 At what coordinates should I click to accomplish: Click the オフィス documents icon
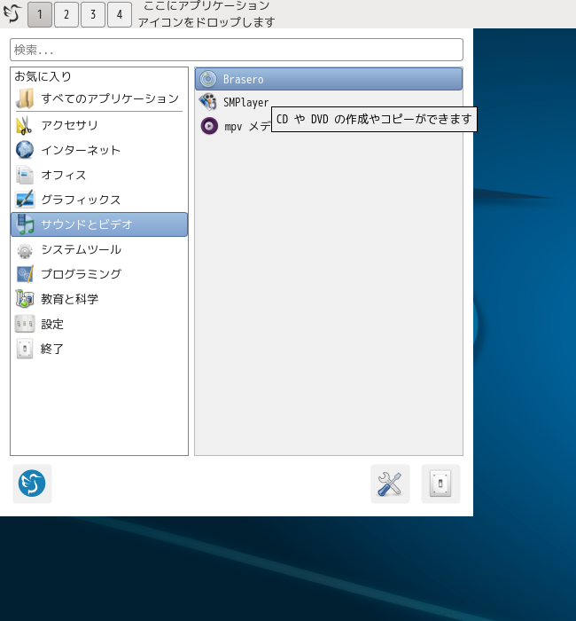(25, 175)
